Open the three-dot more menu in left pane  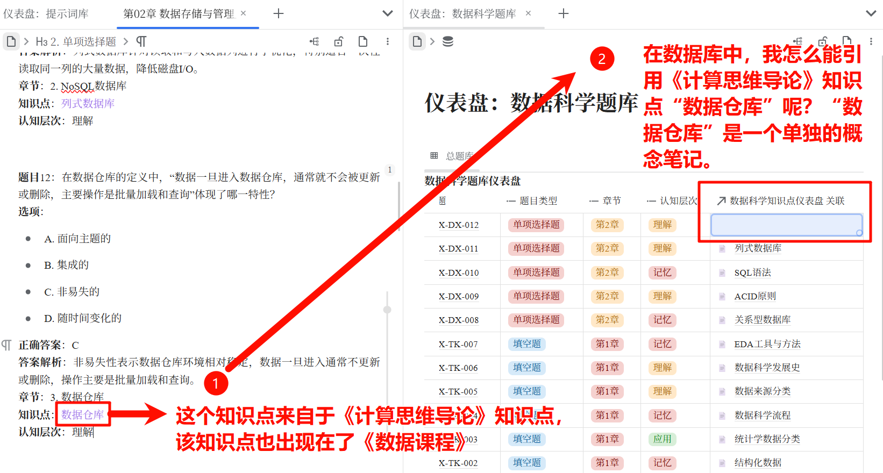387,41
